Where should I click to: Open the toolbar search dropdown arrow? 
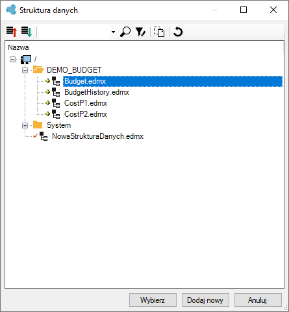click(113, 32)
